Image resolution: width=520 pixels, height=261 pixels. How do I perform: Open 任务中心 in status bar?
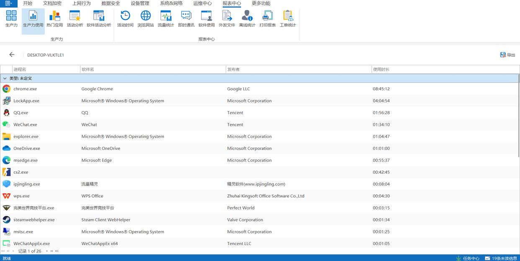pyautogui.click(x=468, y=258)
